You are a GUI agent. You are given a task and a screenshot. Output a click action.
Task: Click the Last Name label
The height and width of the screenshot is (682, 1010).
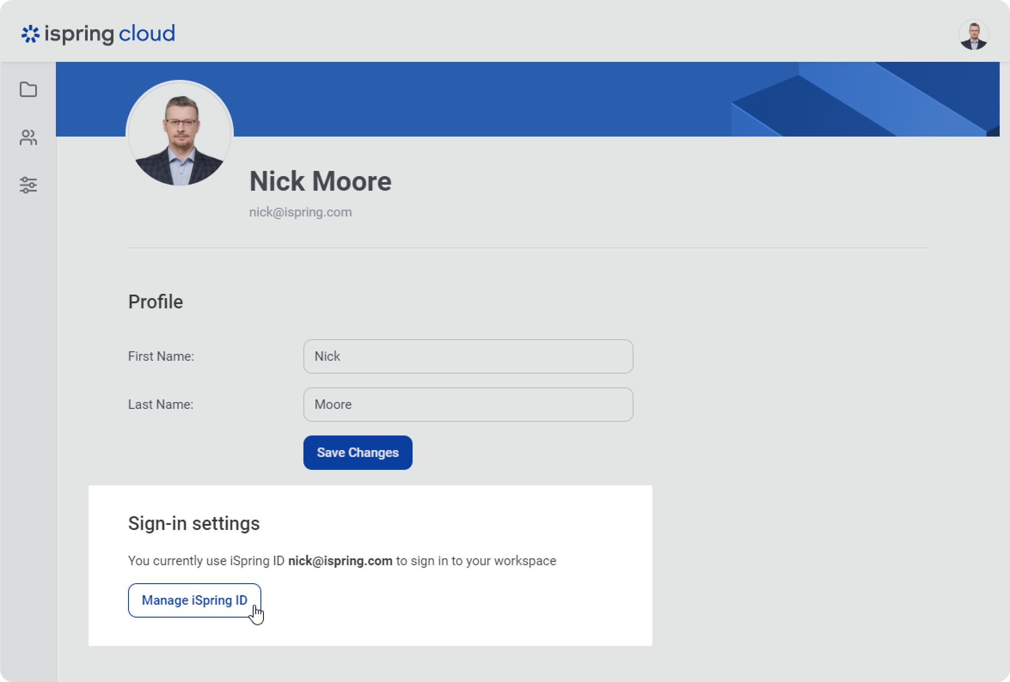160,405
